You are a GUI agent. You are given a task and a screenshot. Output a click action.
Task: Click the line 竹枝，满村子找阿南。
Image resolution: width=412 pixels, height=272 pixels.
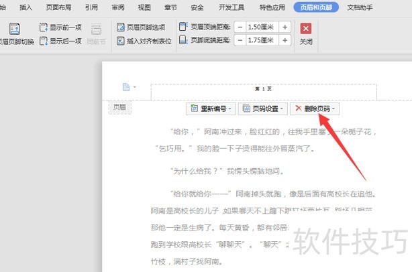[x=187, y=261]
